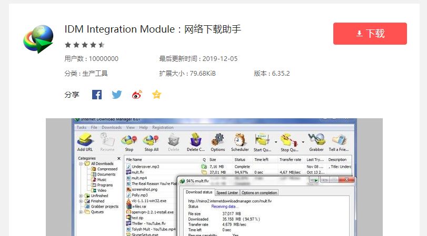
Task: Share the extension on Weibo
Action: [x=137, y=95]
